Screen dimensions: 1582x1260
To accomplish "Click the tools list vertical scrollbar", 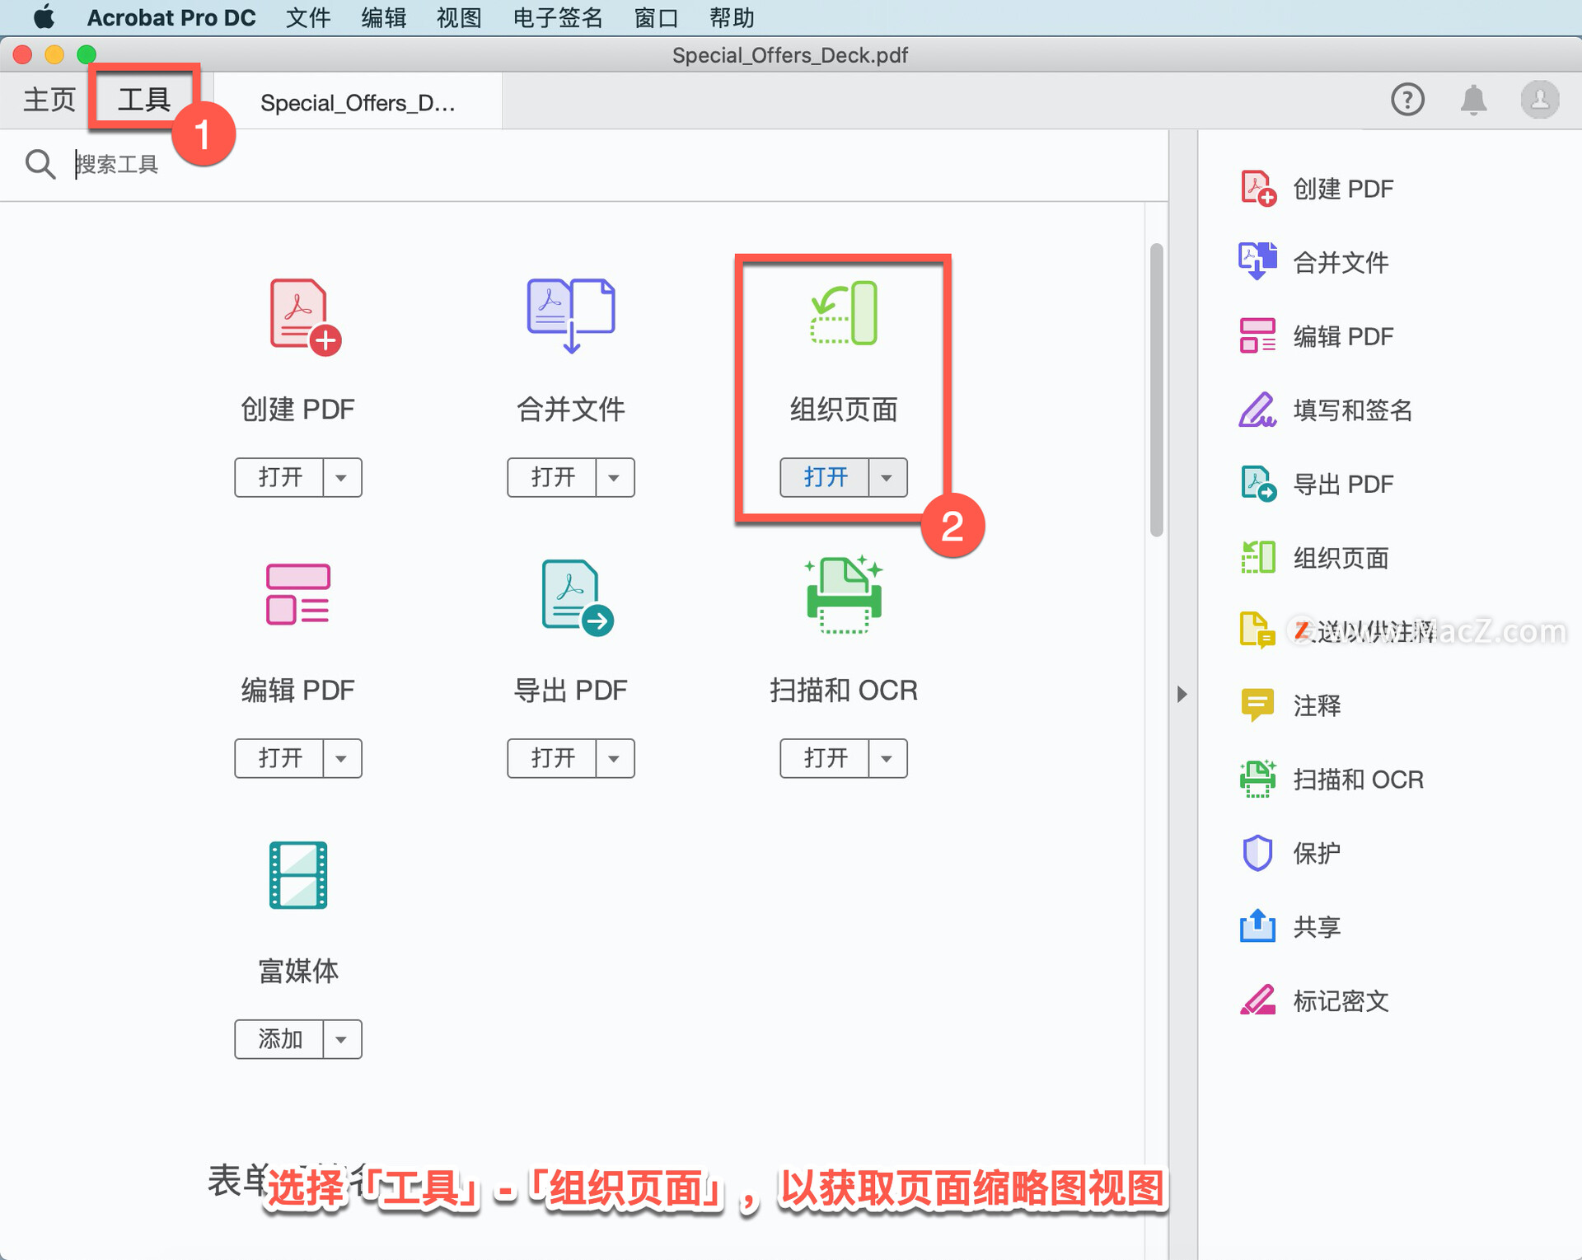I will [1157, 390].
